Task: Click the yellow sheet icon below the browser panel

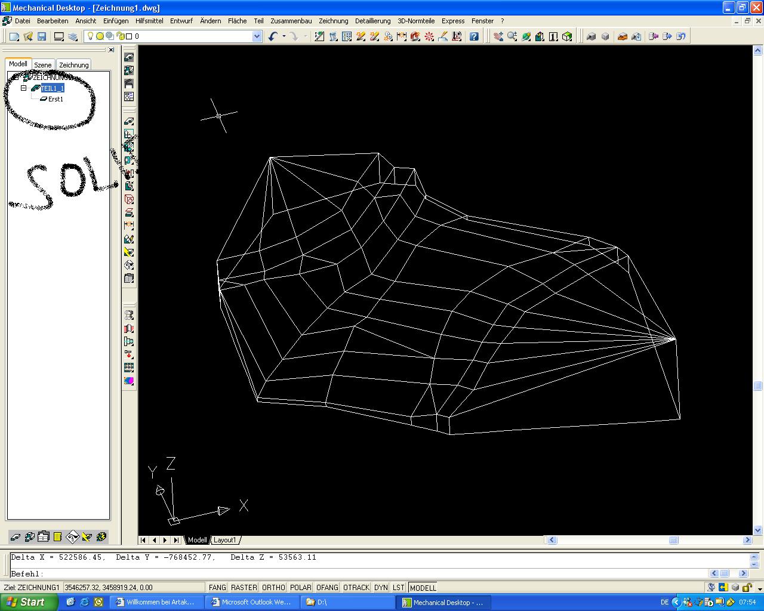Action: (x=57, y=536)
